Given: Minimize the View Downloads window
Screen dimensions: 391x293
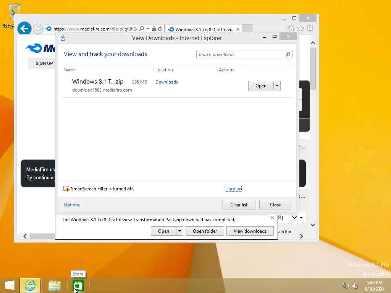Looking at the screenshot, I should pyautogui.click(x=264, y=37).
